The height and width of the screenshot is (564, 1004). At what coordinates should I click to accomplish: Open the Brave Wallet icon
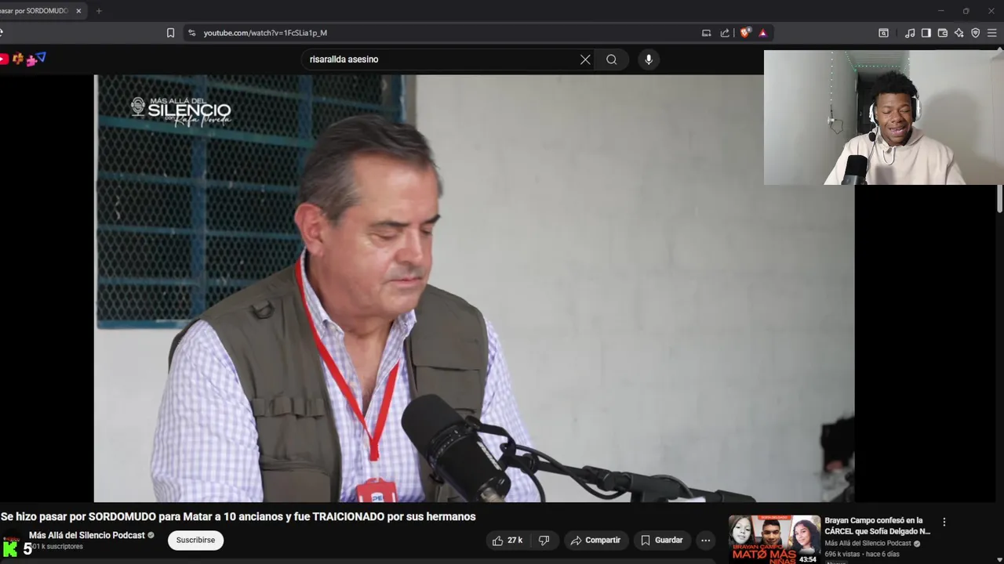pyautogui.click(x=943, y=33)
